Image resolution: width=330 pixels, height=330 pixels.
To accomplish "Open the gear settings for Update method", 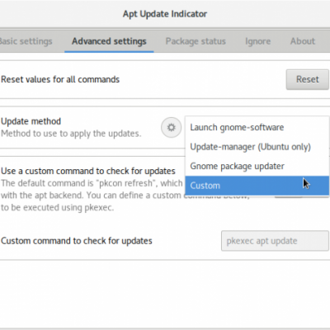I will (171, 127).
